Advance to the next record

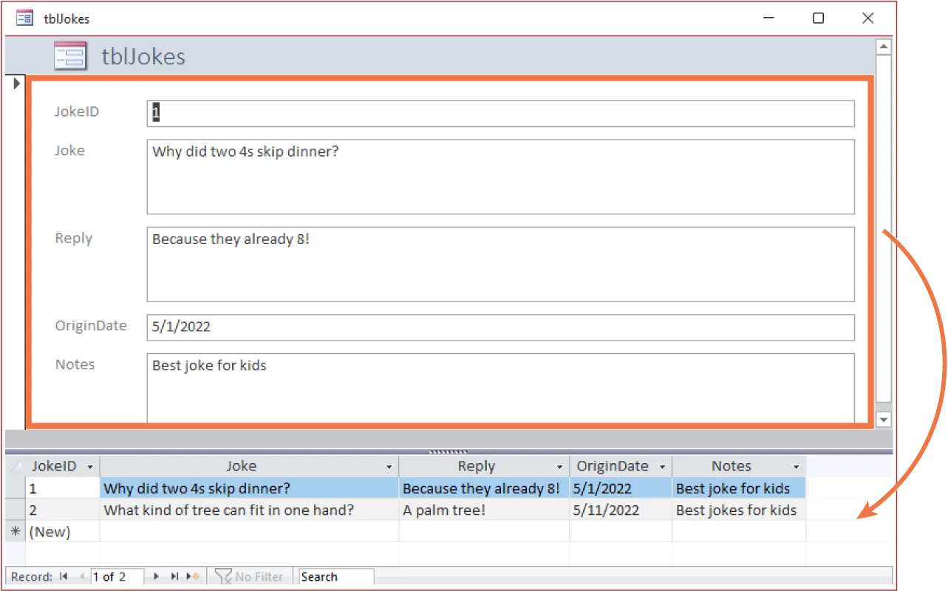156,577
